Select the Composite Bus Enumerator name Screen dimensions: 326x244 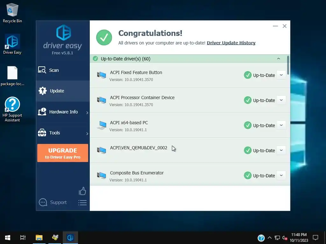click(137, 173)
